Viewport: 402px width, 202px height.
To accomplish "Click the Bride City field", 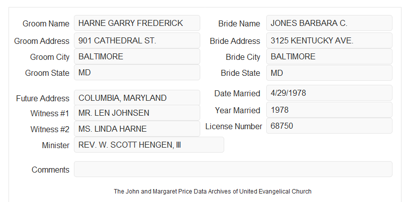I will coord(329,56).
